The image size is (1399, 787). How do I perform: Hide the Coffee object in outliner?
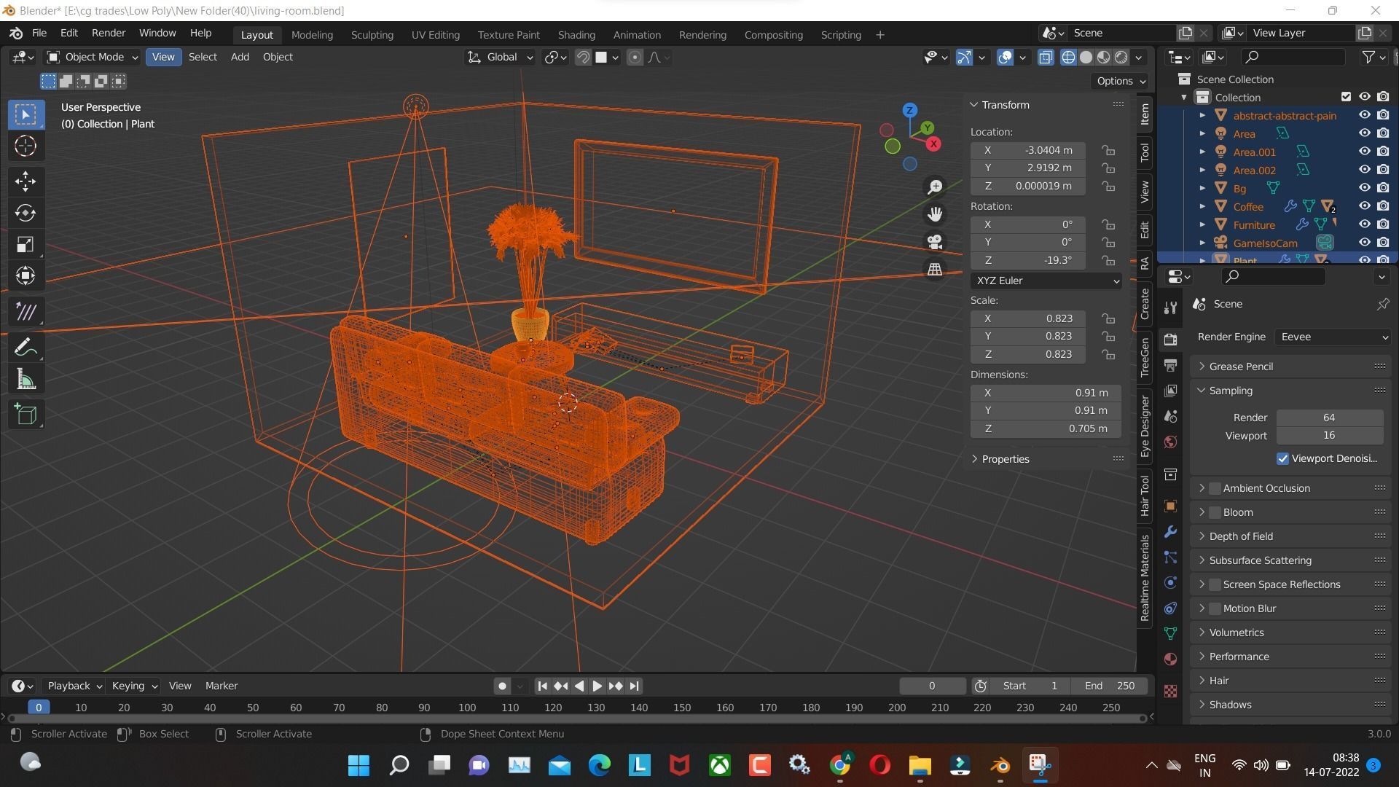click(1364, 206)
